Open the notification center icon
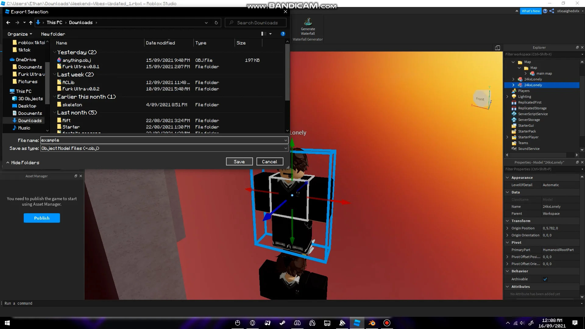Image resolution: width=585 pixels, height=329 pixels. click(x=575, y=323)
